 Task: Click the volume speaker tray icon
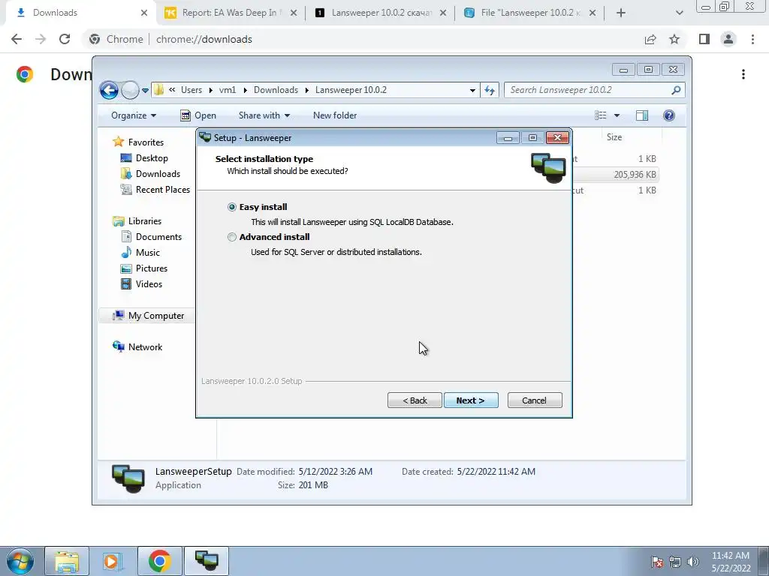693,562
